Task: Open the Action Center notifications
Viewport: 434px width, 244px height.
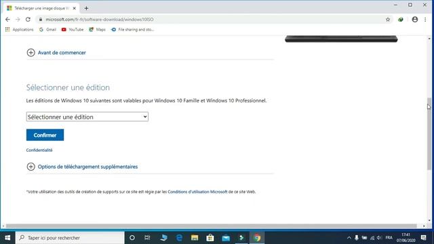Action: tap(423, 238)
